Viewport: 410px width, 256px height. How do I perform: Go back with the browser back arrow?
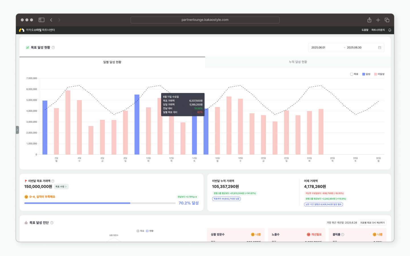pyautogui.click(x=51, y=20)
